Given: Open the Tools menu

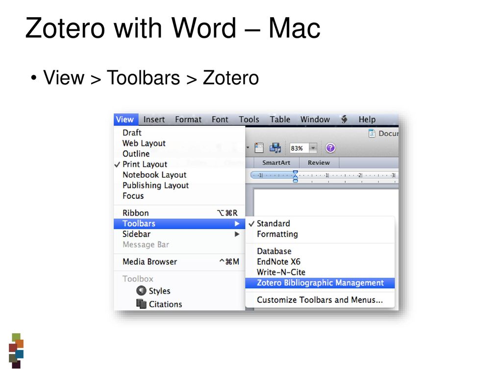Looking at the screenshot, I should [x=249, y=120].
